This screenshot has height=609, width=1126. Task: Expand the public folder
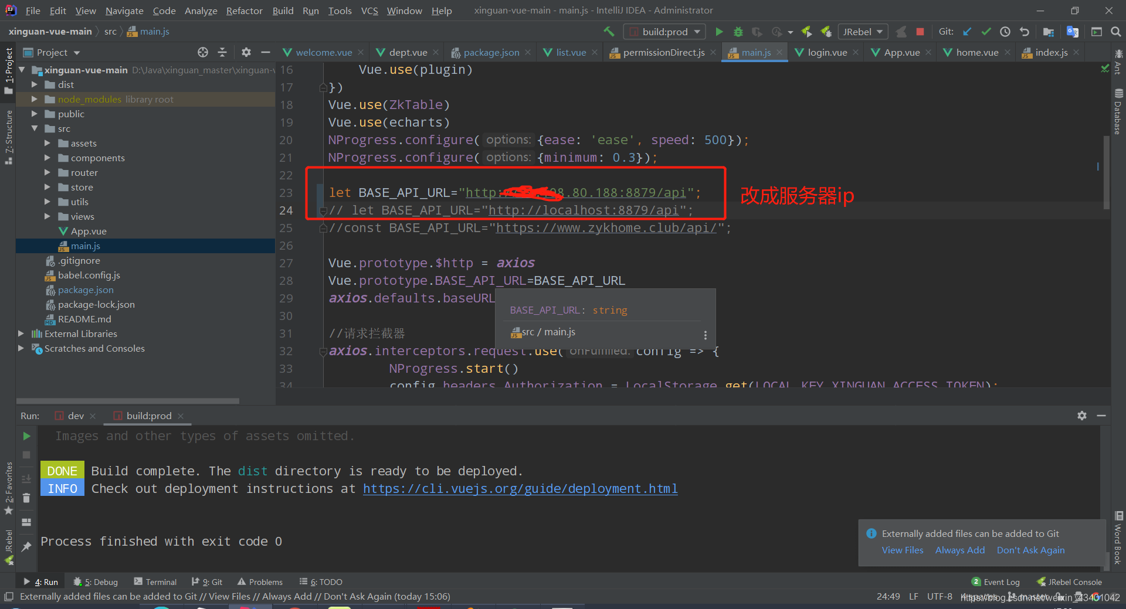pyautogui.click(x=35, y=114)
